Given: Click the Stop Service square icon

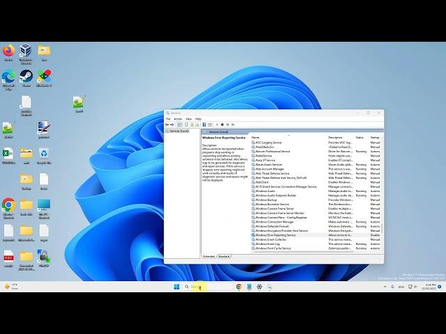Looking at the screenshot, I should 222,125.
